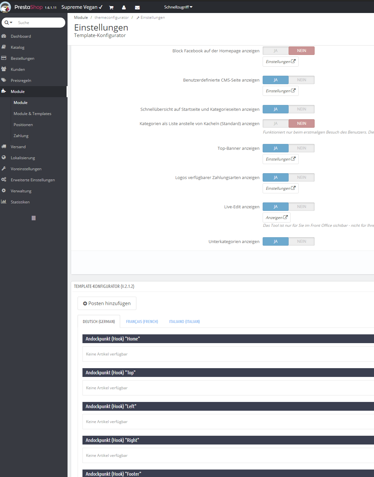The width and height of the screenshot is (374, 477).
Task: Open the search scope dropdown arrow
Action: pyautogui.click(x=11, y=22)
